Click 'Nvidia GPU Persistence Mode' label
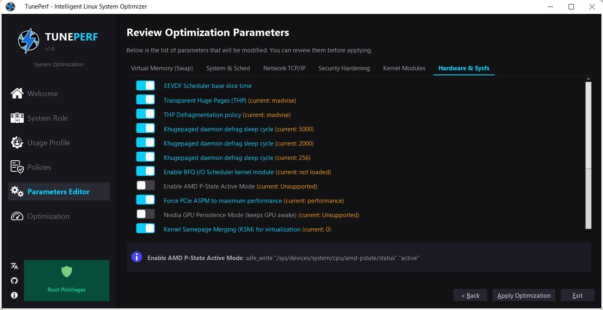603x310 pixels. click(x=230, y=215)
